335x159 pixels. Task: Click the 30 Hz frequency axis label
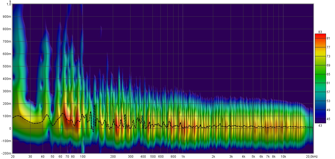tap(30, 157)
